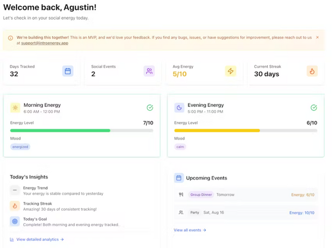Click the flame icon in Current Streak card
Image resolution: width=332 pixels, height=248 pixels.
312,71
